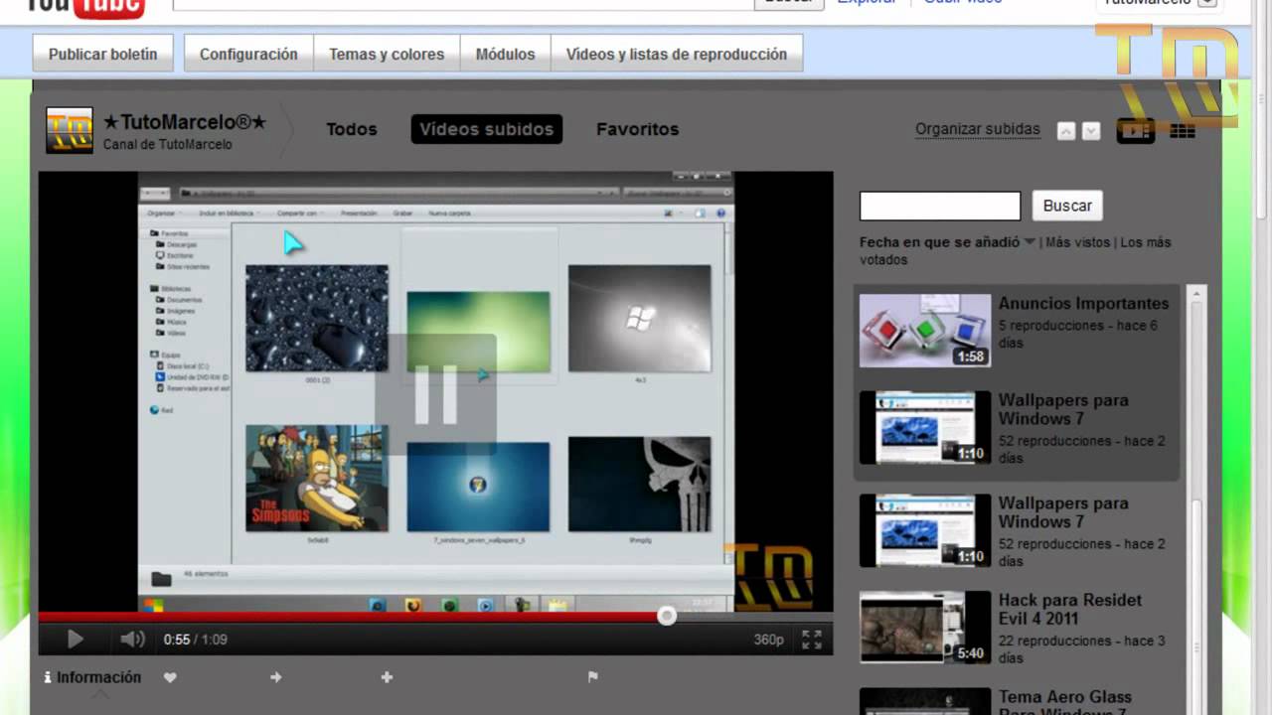Viewport: 1272px width, 715px height.
Task: Flag the video with the flag icon
Action: coord(592,677)
